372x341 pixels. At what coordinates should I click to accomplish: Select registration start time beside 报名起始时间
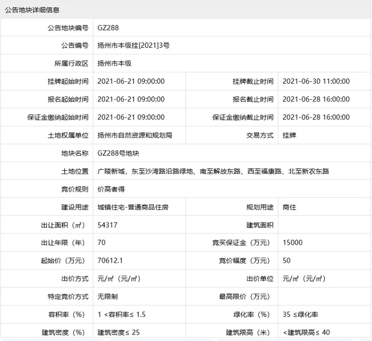131,99
